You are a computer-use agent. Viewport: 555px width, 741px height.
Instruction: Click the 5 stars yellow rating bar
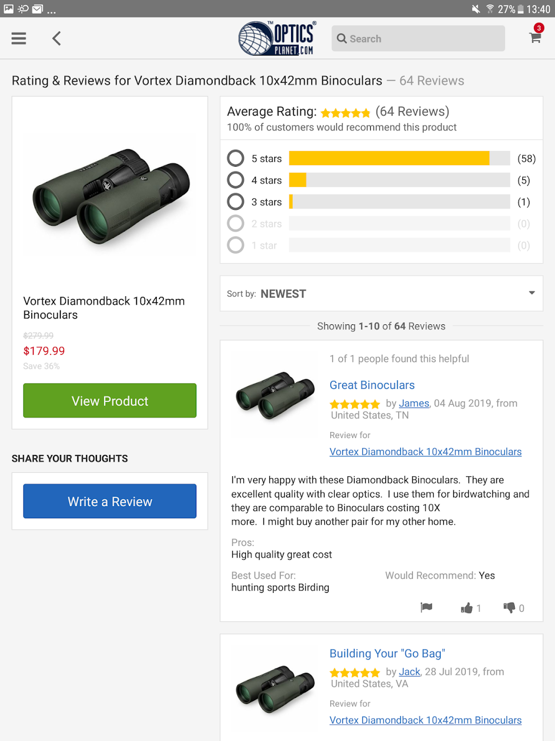(x=389, y=159)
